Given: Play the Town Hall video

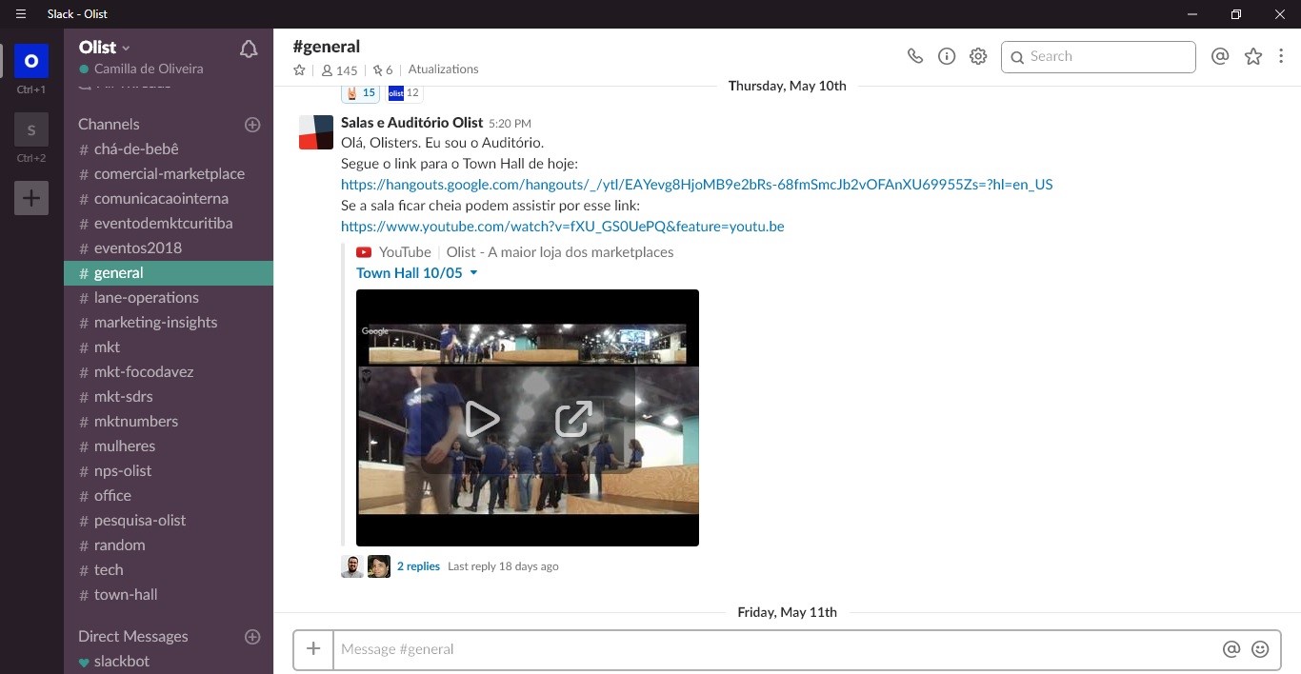Looking at the screenshot, I should (481, 419).
